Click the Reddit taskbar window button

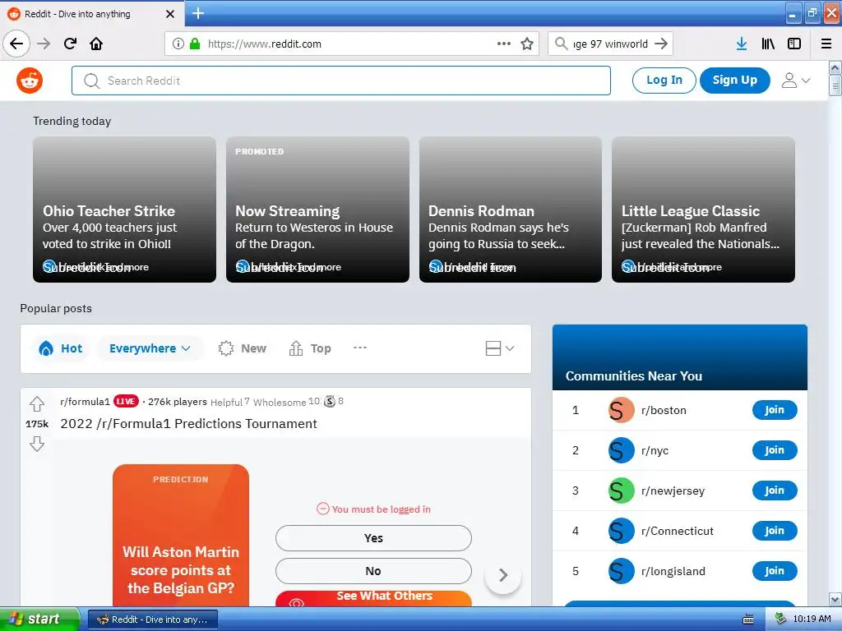(153, 619)
